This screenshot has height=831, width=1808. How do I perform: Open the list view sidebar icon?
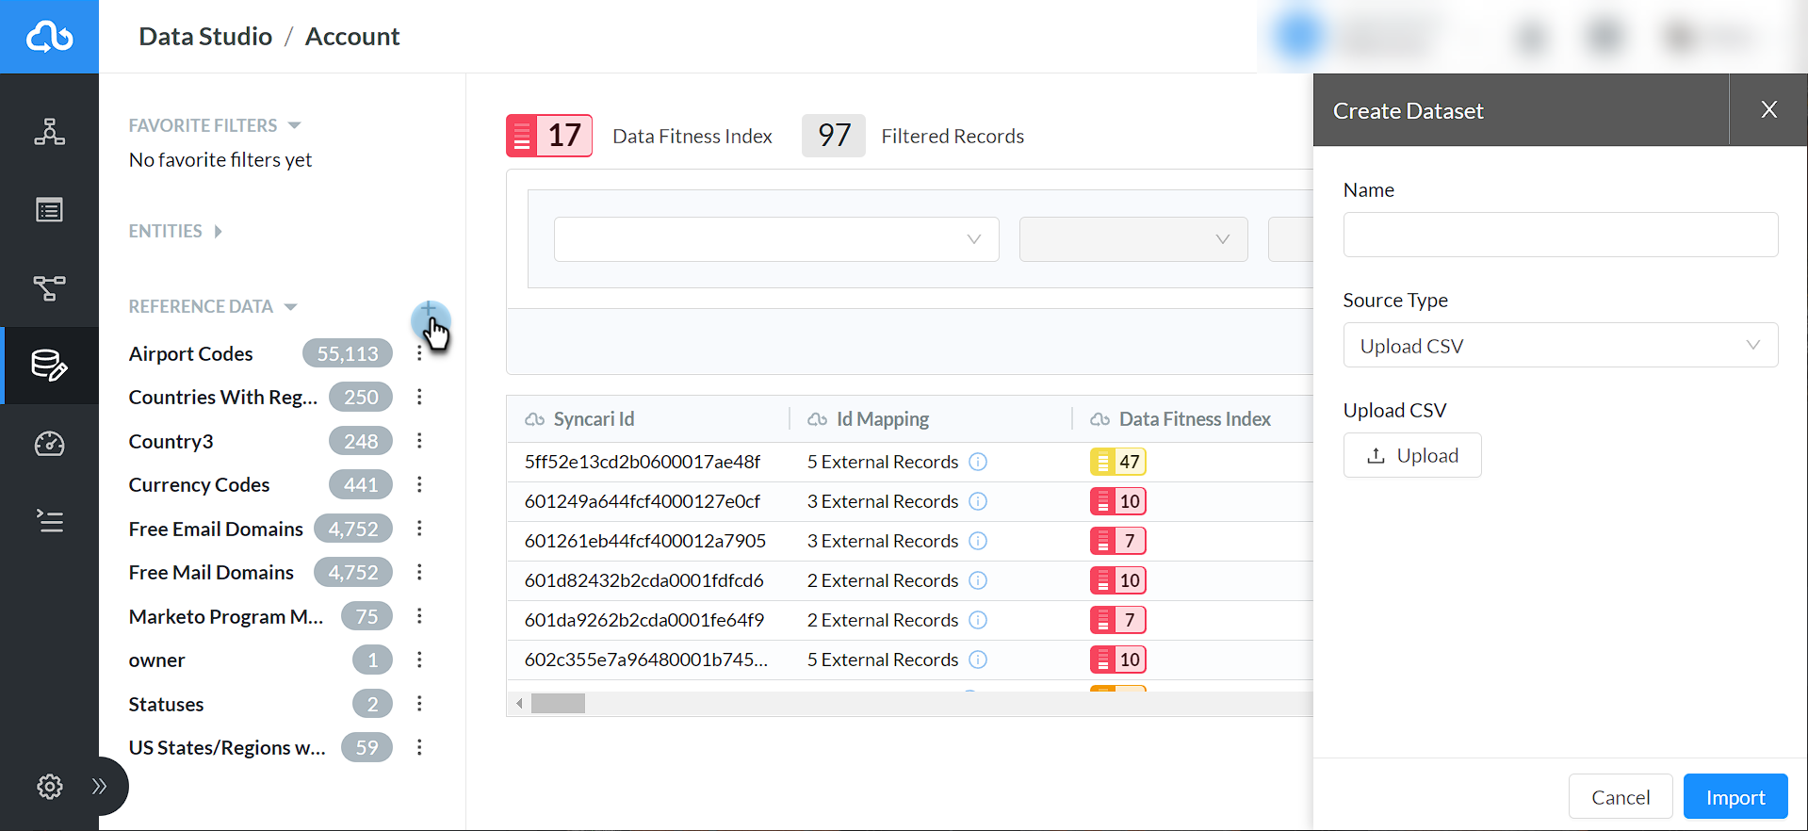coord(49,210)
